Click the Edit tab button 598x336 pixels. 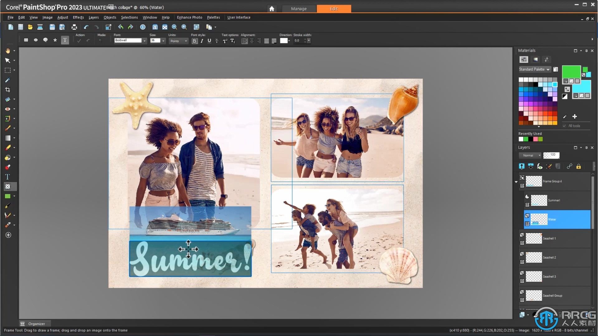[x=334, y=9]
